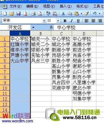Click the Undo arrow icon
Viewport: 104px width, 124px height.
(x=94, y=13)
